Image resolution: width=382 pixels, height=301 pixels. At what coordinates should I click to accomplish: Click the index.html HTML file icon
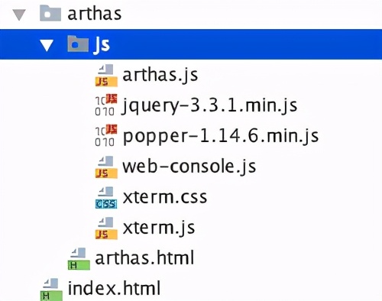(x=51, y=290)
